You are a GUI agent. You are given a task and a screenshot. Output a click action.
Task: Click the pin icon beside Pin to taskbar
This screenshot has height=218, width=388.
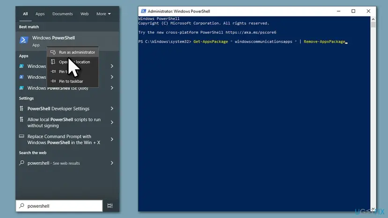(53, 81)
